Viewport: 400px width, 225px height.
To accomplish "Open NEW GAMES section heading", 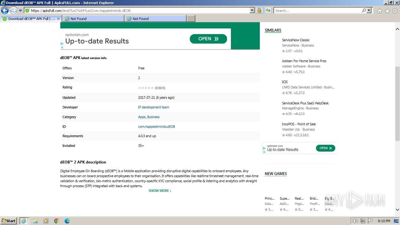I will (276, 174).
